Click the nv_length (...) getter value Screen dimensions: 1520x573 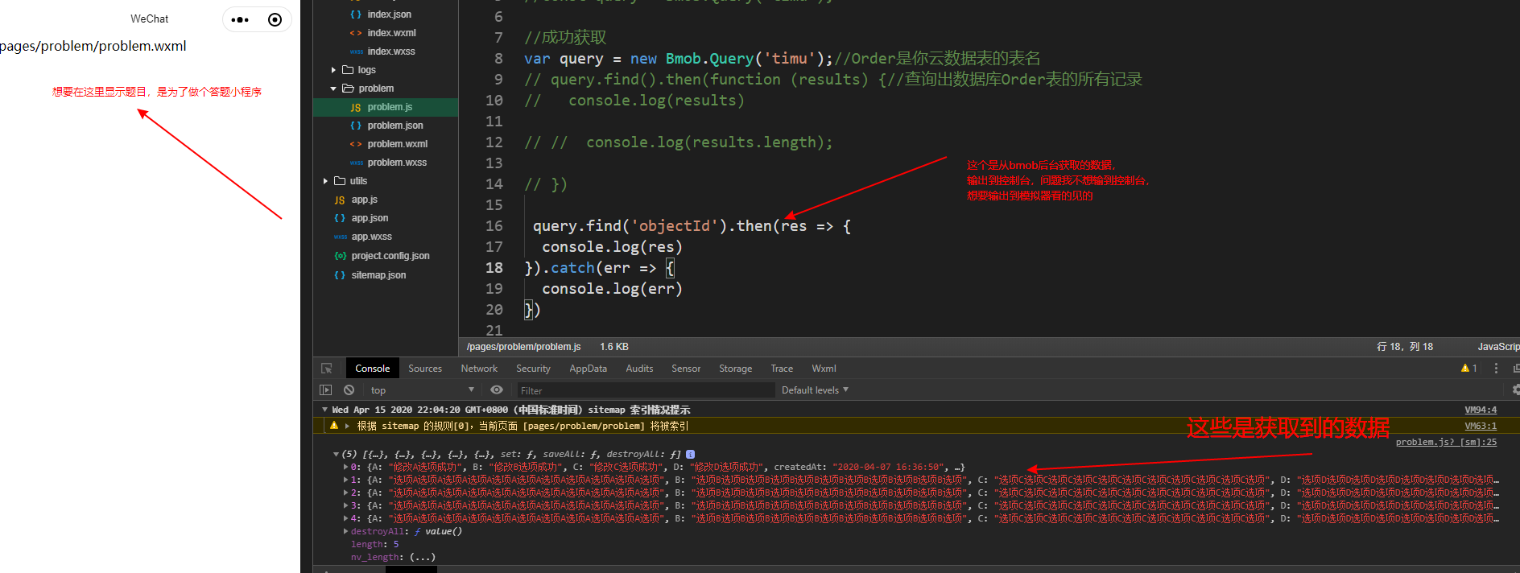422,557
